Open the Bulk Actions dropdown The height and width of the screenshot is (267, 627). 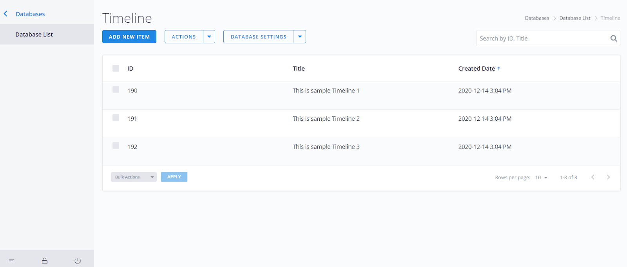tap(134, 177)
